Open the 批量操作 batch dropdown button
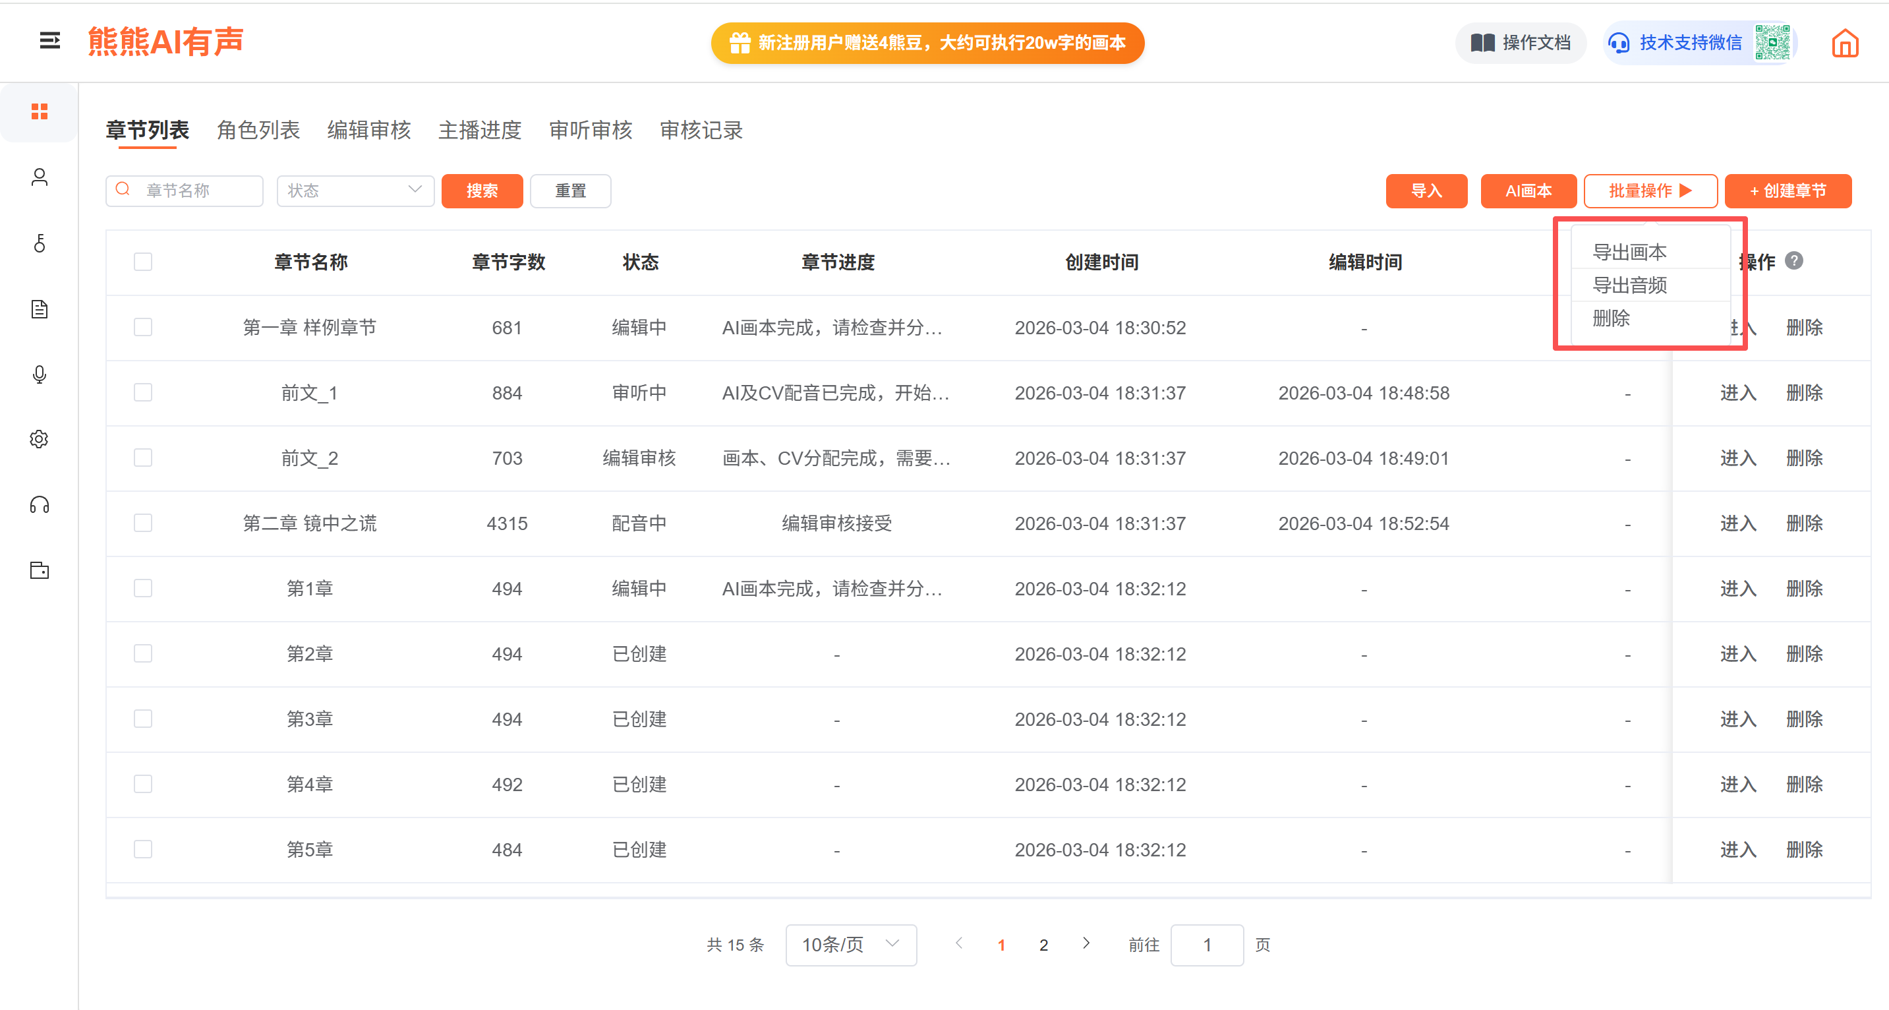The width and height of the screenshot is (1889, 1010). (x=1649, y=191)
